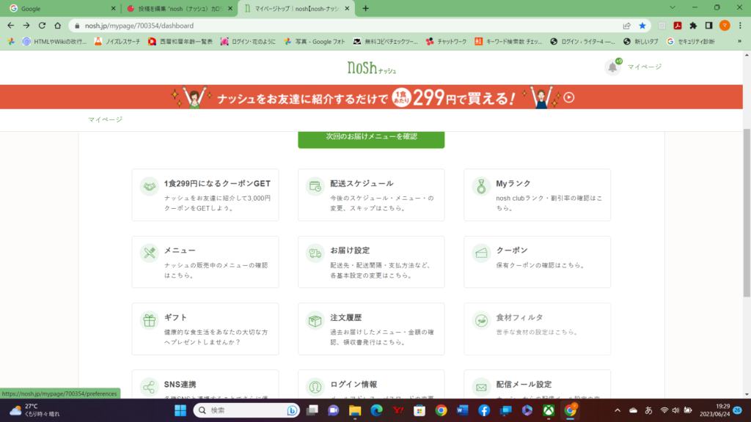Open Chrome extensions puzzle icon
The width and height of the screenshot is (751, 422).
[693, 26]
